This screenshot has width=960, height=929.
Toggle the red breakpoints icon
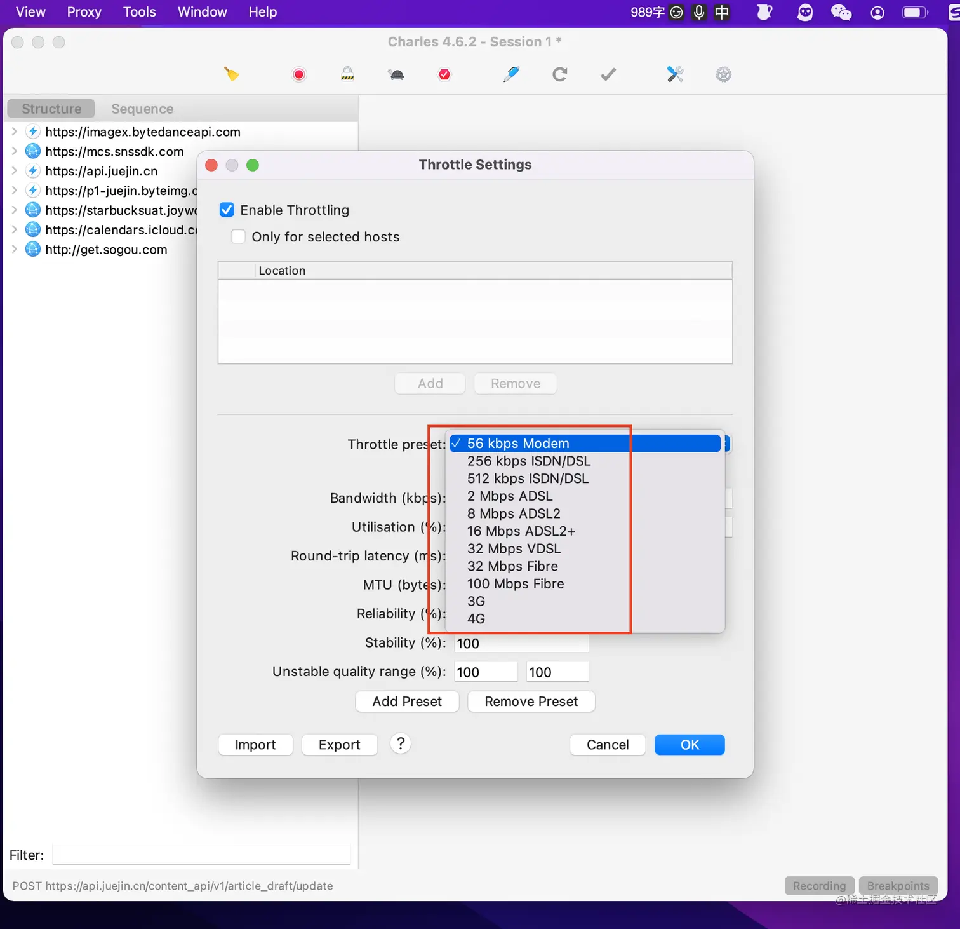444,75
